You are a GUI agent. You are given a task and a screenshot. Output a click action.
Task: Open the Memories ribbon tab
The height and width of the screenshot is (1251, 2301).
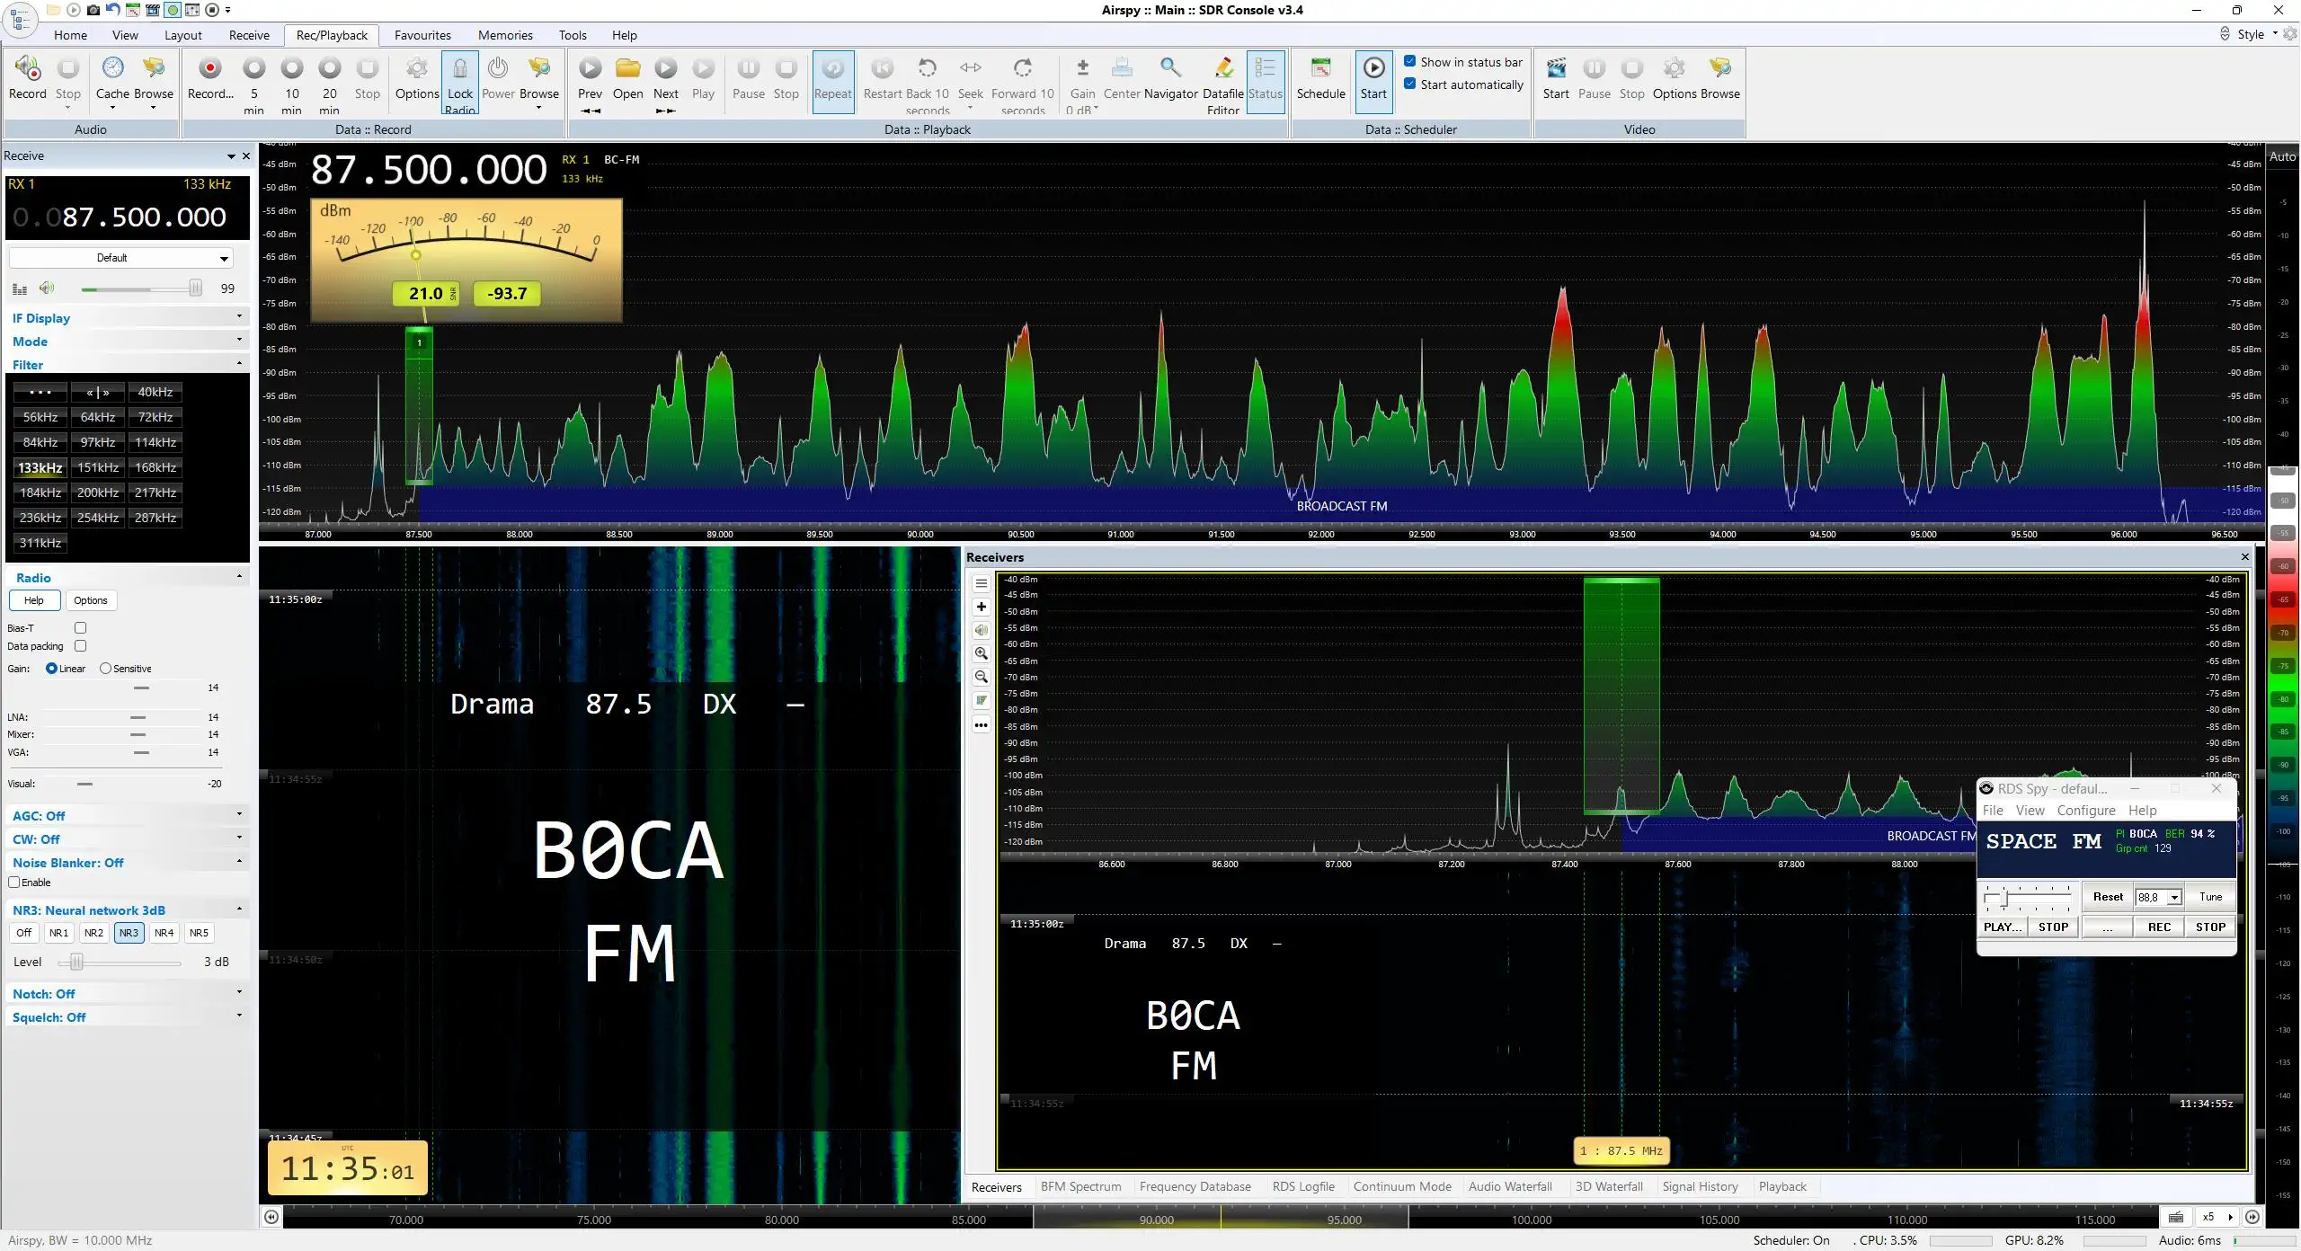pyautogui.click(x=505, y=35)
